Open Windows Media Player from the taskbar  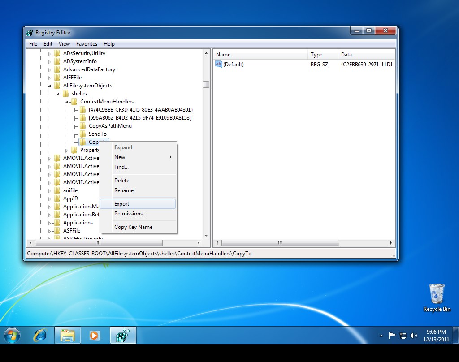94,336
